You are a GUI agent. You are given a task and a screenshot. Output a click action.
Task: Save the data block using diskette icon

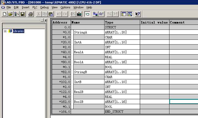(x=23, y=14)
